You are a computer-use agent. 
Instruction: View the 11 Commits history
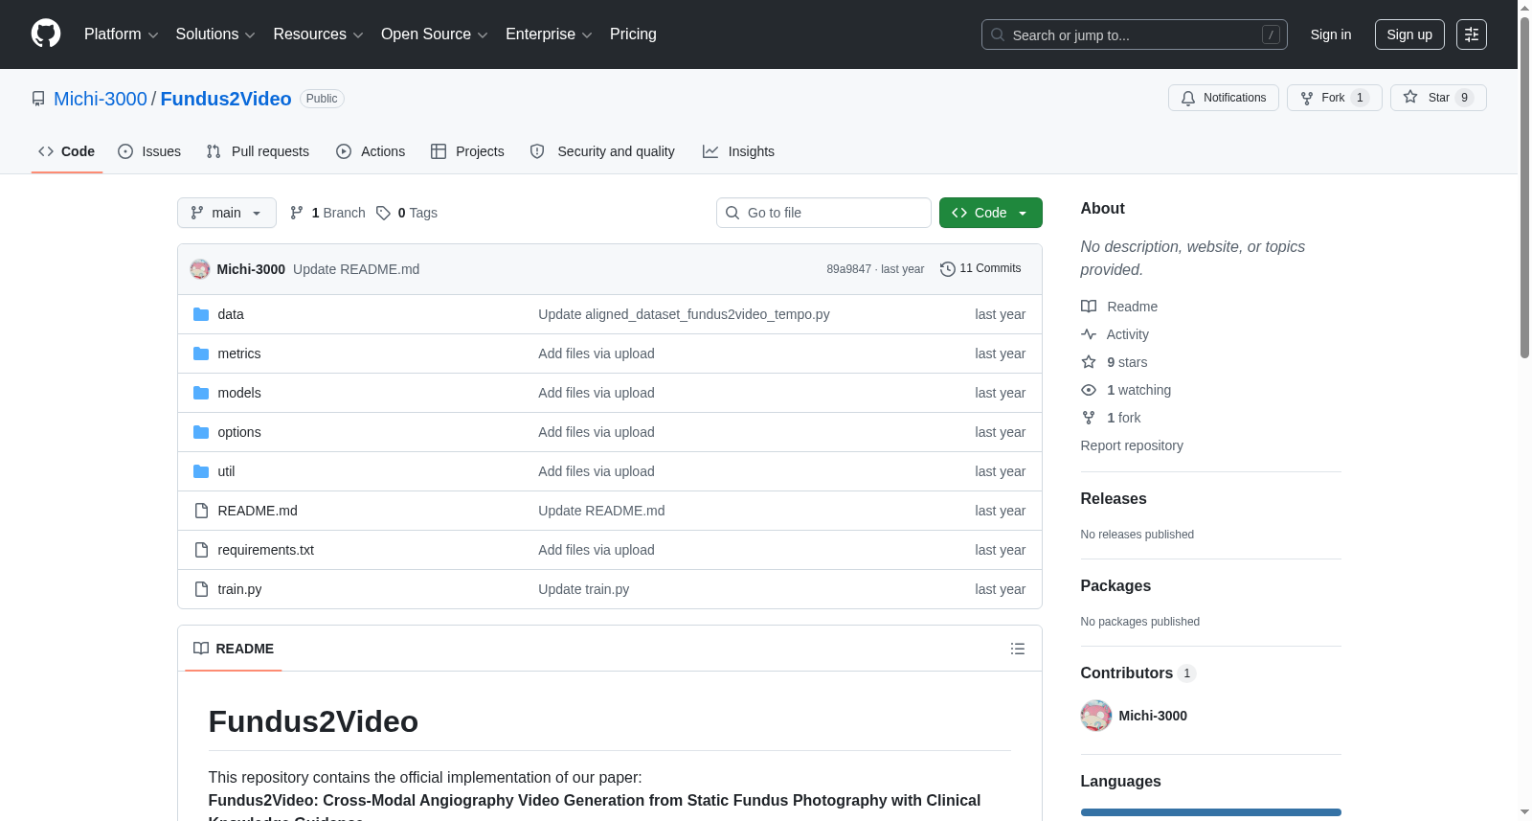980,269
